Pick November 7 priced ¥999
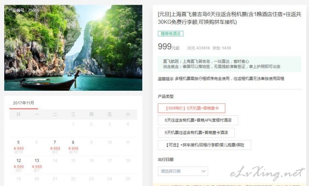309x186 pixels. pos(55,147)
